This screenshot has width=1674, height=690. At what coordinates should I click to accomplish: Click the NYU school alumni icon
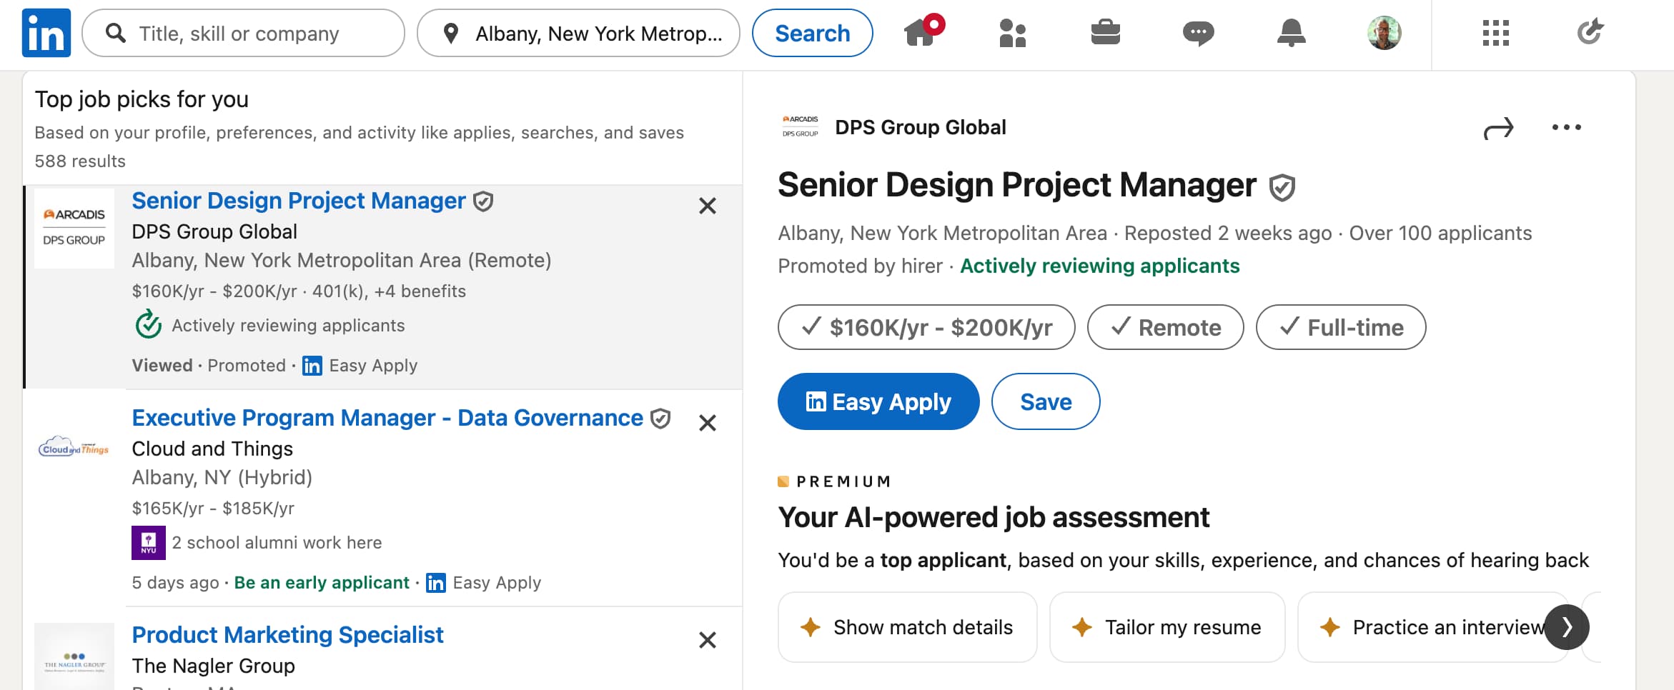149,543
